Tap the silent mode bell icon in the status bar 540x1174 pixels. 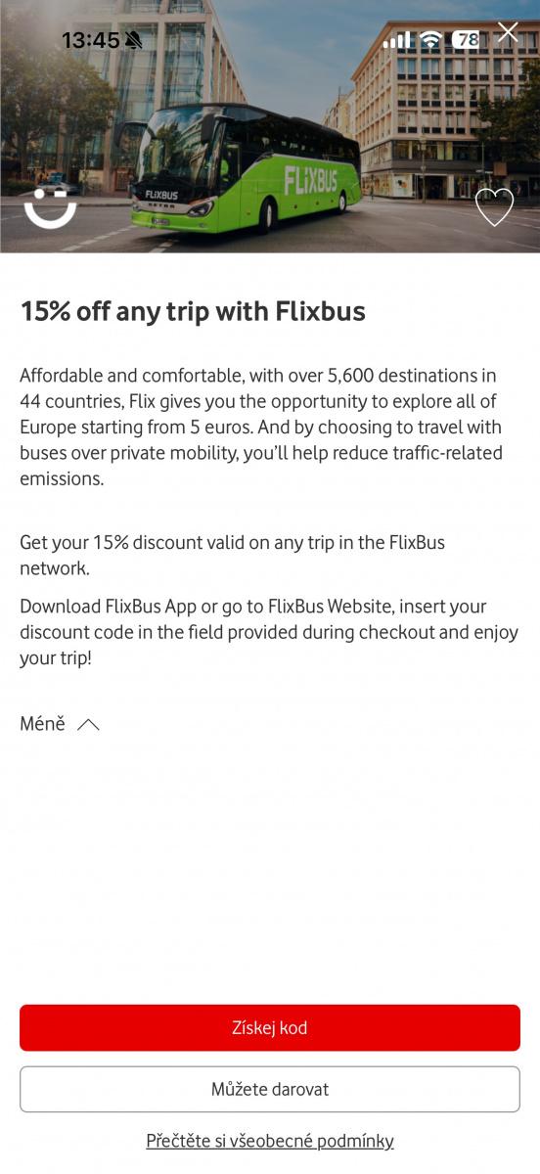pyautogui.click(x=134, y=40)
